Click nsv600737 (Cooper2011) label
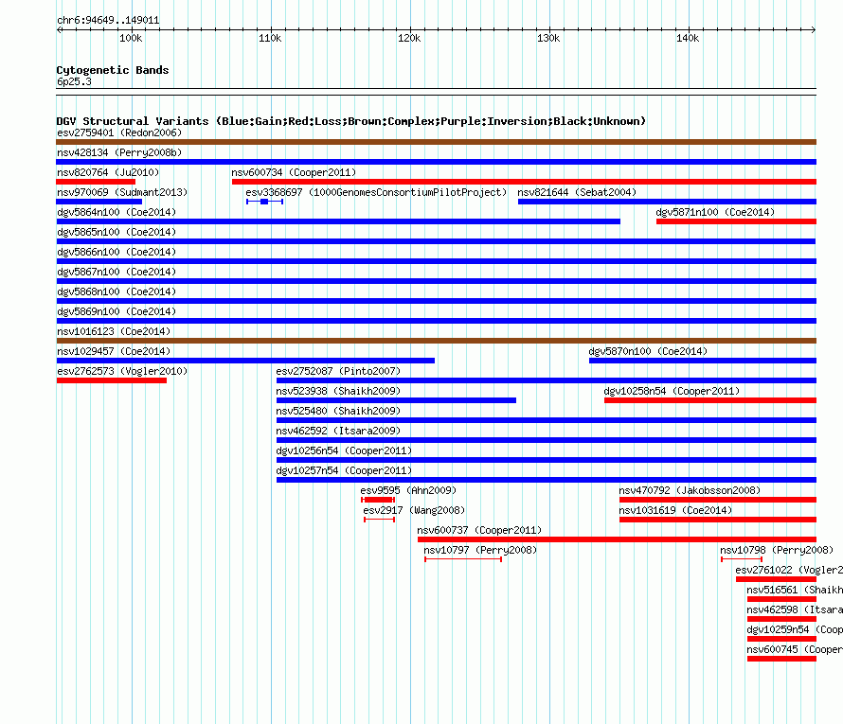The image size is (843, 724). tap(479, 530)
